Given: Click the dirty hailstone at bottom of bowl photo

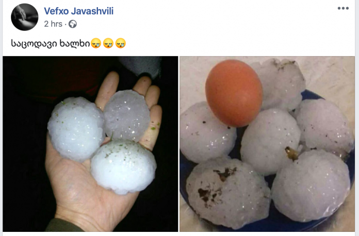Looking at the screenshot, I should click(x=227, y=192).
